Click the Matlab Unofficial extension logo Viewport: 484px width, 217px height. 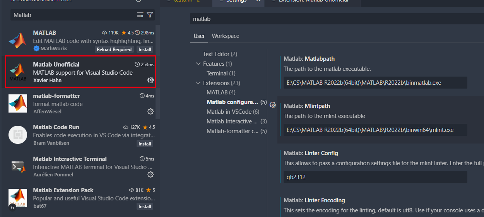18,72
